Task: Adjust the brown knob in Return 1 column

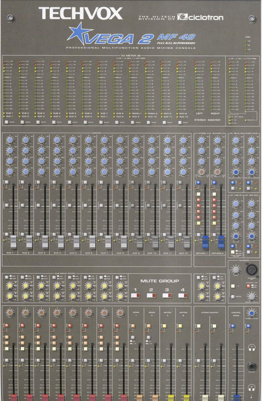Action: point(202,172)
